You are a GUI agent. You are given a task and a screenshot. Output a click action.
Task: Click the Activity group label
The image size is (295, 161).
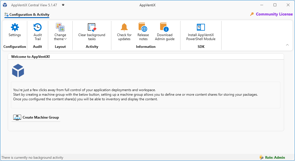pyautogui.click(x=92, y=47)
